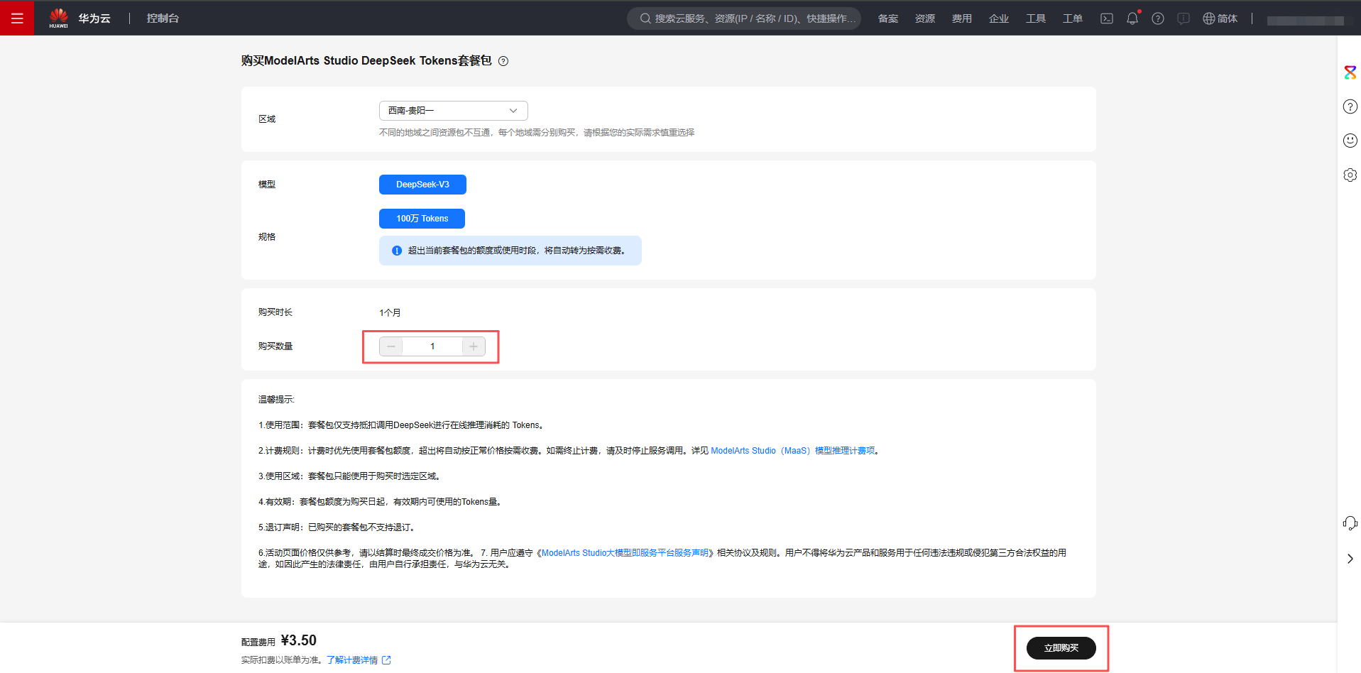Click the cloud services search field
The width and height of the screenshot is (1361, 673).
coord(744,18)
